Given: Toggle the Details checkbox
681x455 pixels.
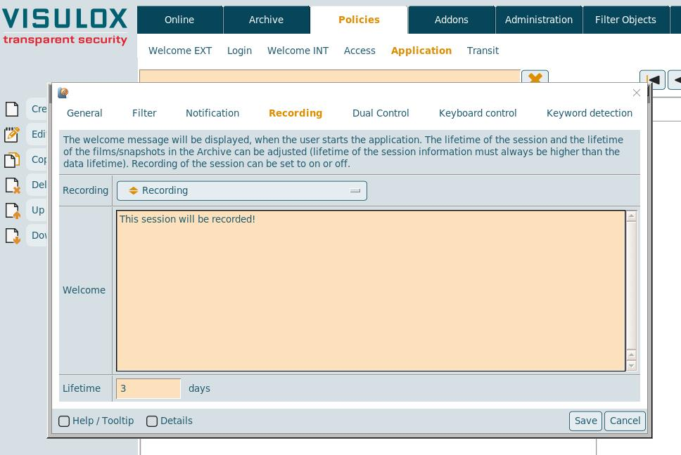Looking at the screenshot, I should point(152,421).
